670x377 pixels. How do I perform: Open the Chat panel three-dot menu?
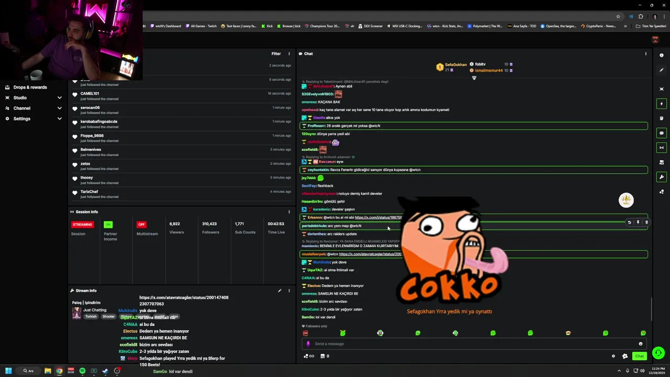pos(645,53)
